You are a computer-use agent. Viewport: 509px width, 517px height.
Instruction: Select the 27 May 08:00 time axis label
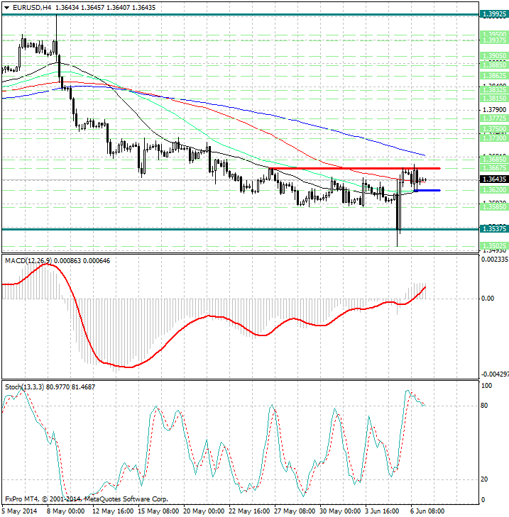click(295, 511)
